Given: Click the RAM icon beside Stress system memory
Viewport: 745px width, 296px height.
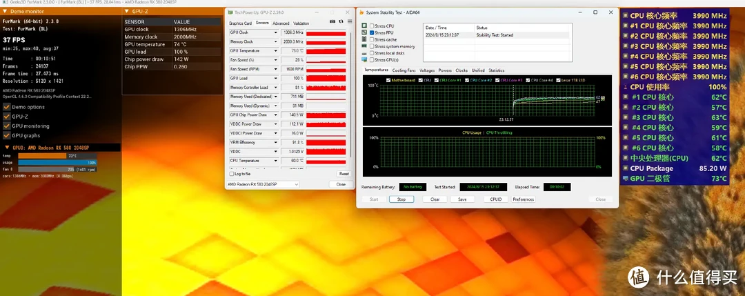Looking at the screenshot, I should click(364, 46).
